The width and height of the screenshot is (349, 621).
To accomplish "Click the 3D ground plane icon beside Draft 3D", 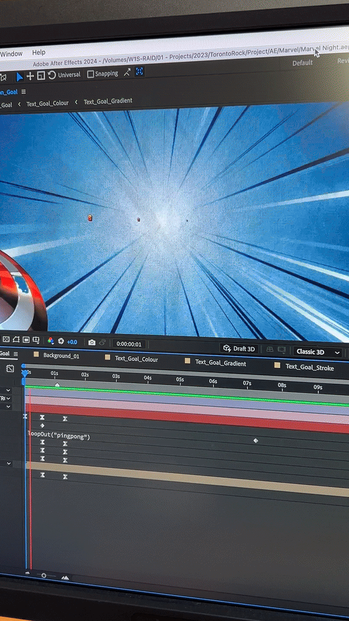I will (x=269, y=349).
